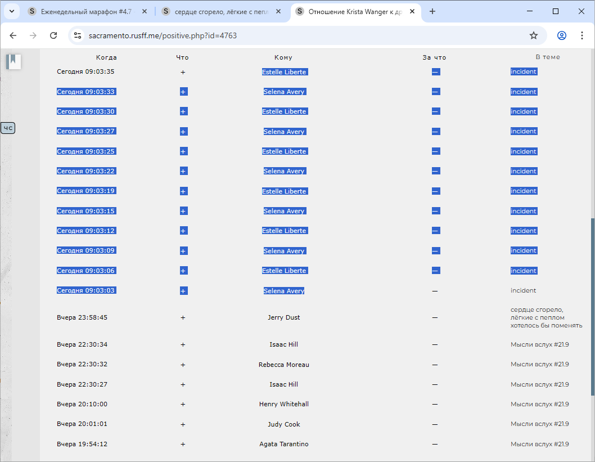Open Chrome three-dot menu
This screenshot has height=462, width=595.
coord(582,35)
